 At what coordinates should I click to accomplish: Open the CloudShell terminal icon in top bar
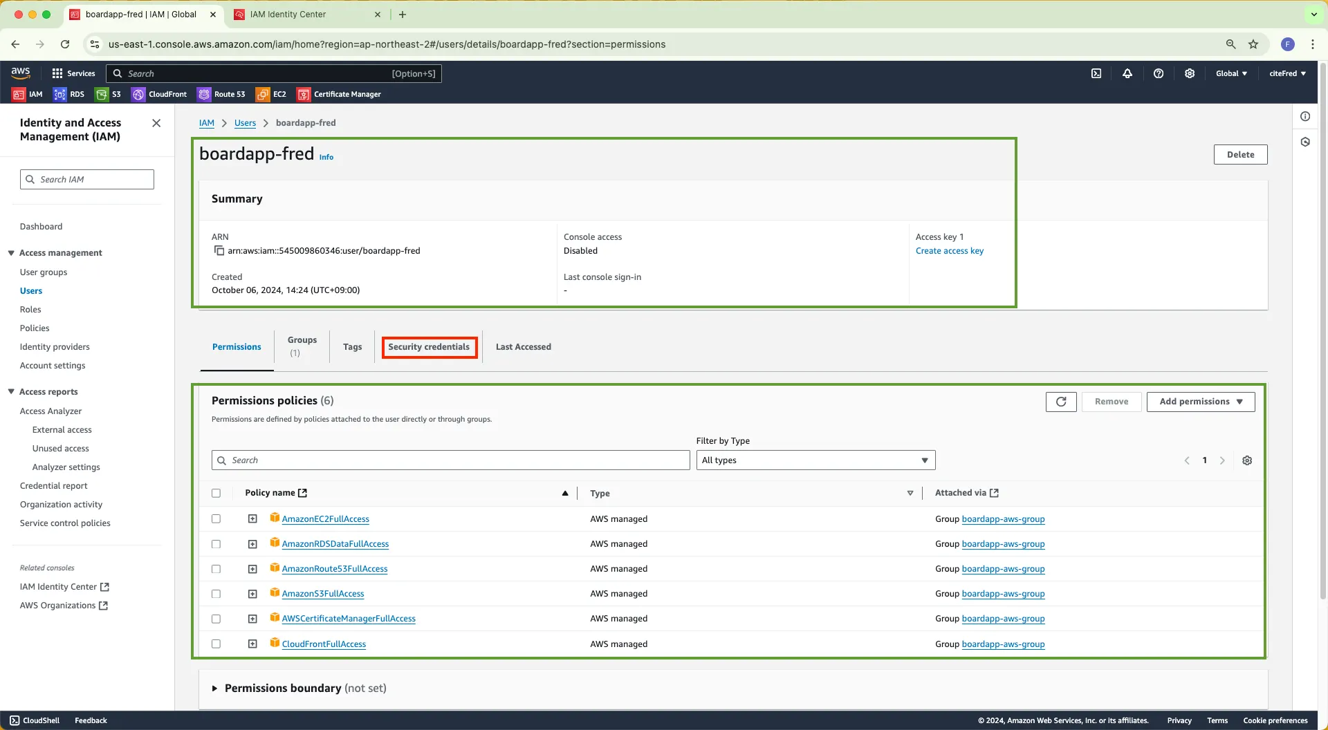(x=1096, y=73)
